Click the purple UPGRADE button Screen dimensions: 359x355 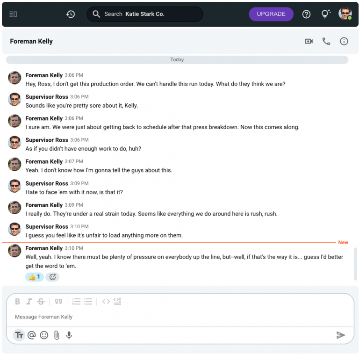[x=271, y=14]
